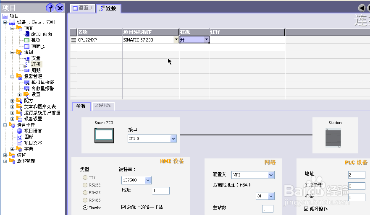Image resolution: width=370 pixels, height=215 pixels.
Task: Click the 离散量报警 discrete alarm icon
Action: pyautogui.click(x=26, y=88)
